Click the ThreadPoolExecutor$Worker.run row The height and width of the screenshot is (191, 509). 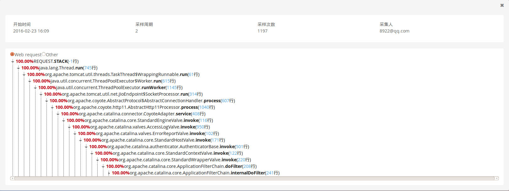[104, 81]
